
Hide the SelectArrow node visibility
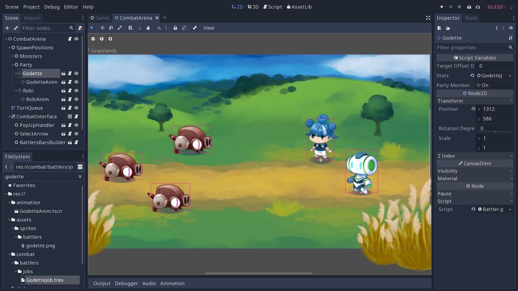point(76,133)
